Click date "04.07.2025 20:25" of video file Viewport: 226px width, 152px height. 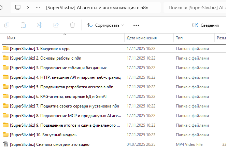click(141, 144)
